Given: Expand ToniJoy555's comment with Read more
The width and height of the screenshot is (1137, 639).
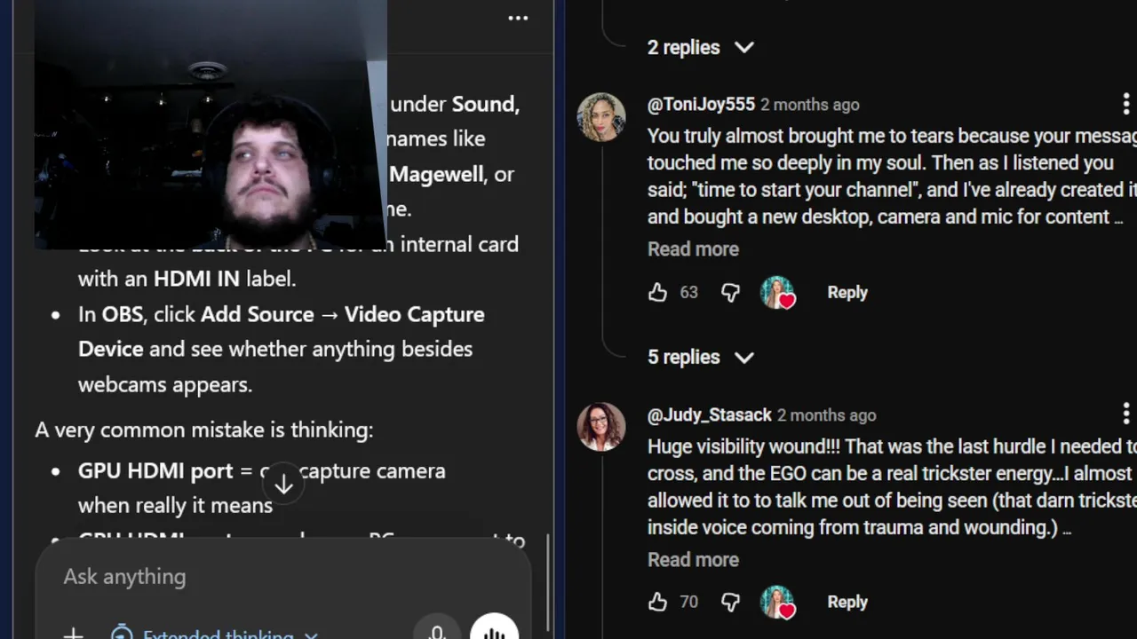Looking at the screenshot, I should (693, 249).
